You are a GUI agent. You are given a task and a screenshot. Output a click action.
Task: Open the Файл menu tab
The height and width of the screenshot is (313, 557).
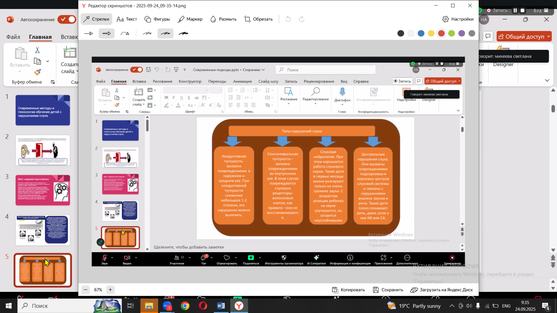tap(13, 37)
